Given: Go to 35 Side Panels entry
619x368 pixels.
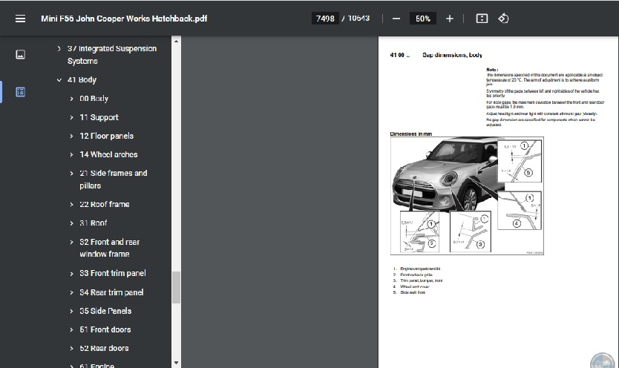Looking at the screenshot, I should pos(105,311).
